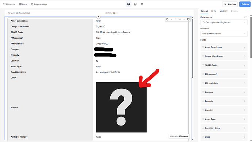Move selected element right with arrow icon
This screenshot has width=252, height=142.
(176, 19)
